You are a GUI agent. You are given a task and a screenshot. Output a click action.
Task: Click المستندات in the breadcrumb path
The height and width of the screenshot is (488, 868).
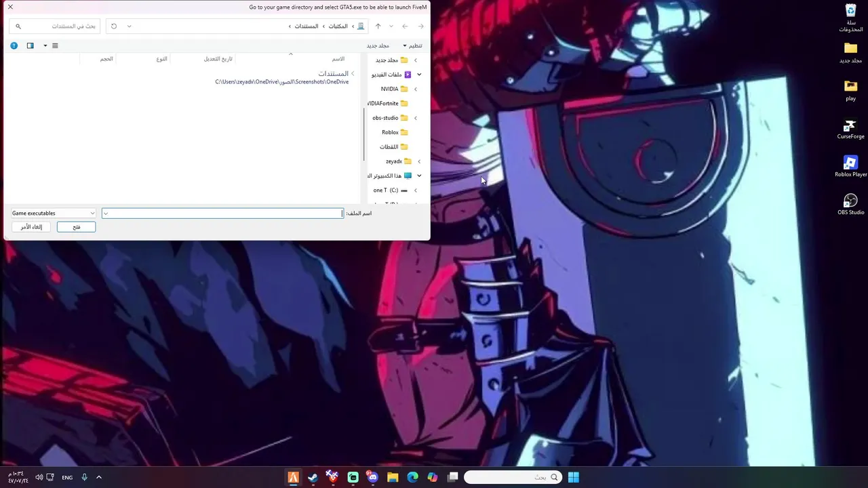pyautogui.click(x=306, y=26)
